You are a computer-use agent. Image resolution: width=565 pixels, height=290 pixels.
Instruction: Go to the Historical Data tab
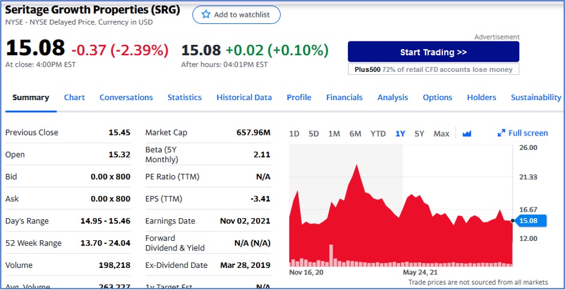(x=244, y=98)
